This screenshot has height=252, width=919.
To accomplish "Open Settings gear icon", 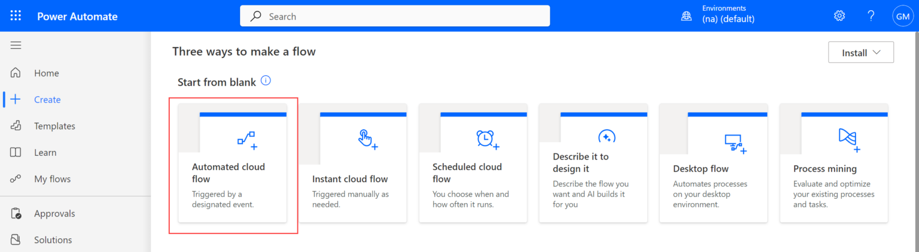I will (839, 16).
